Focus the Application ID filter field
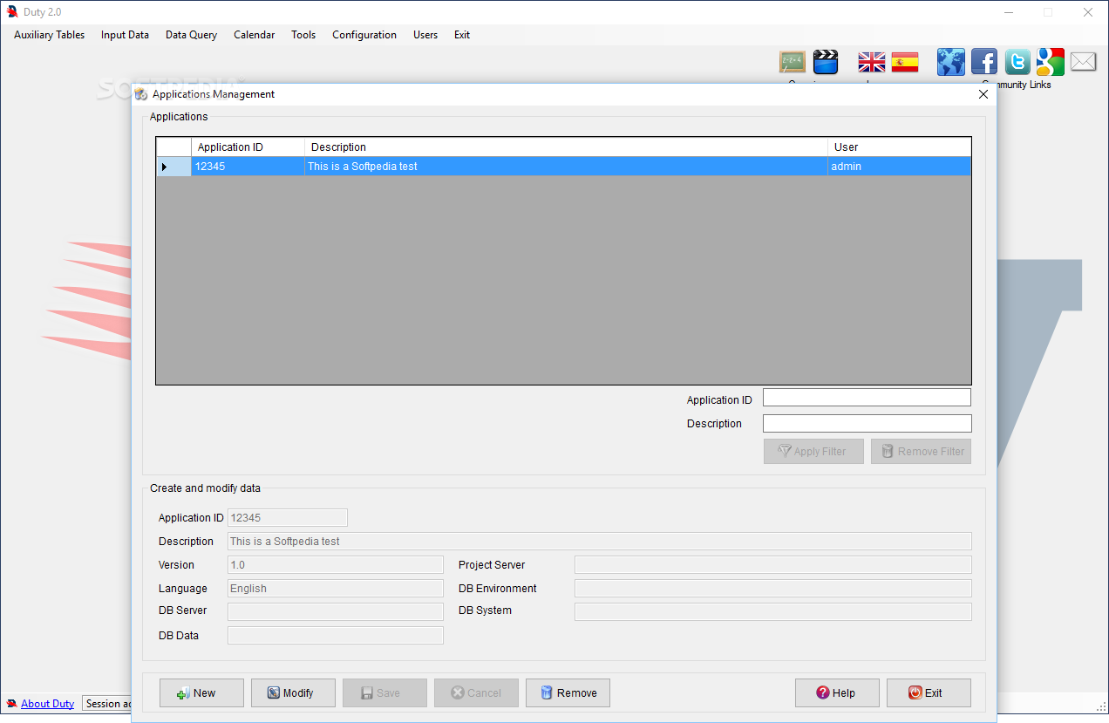Image resolution: width=1109 pixels, height=723 pixels. coord(867,398)
